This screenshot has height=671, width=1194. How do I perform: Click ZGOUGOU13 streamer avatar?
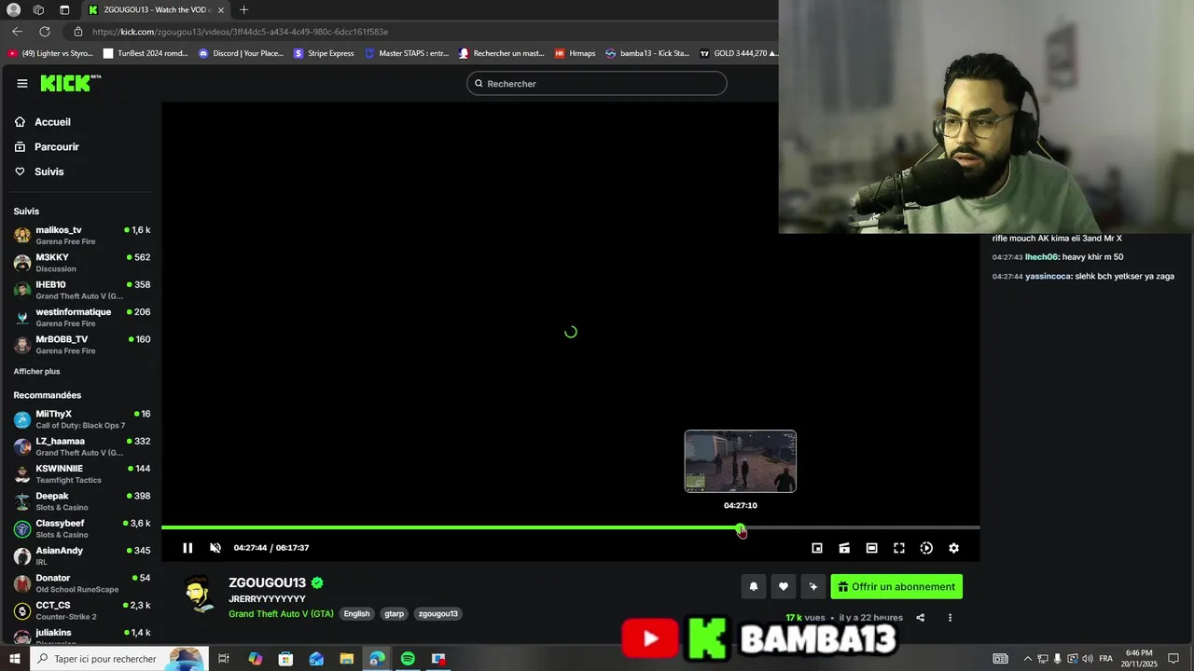pyautogui.click(x=199, y=595)
